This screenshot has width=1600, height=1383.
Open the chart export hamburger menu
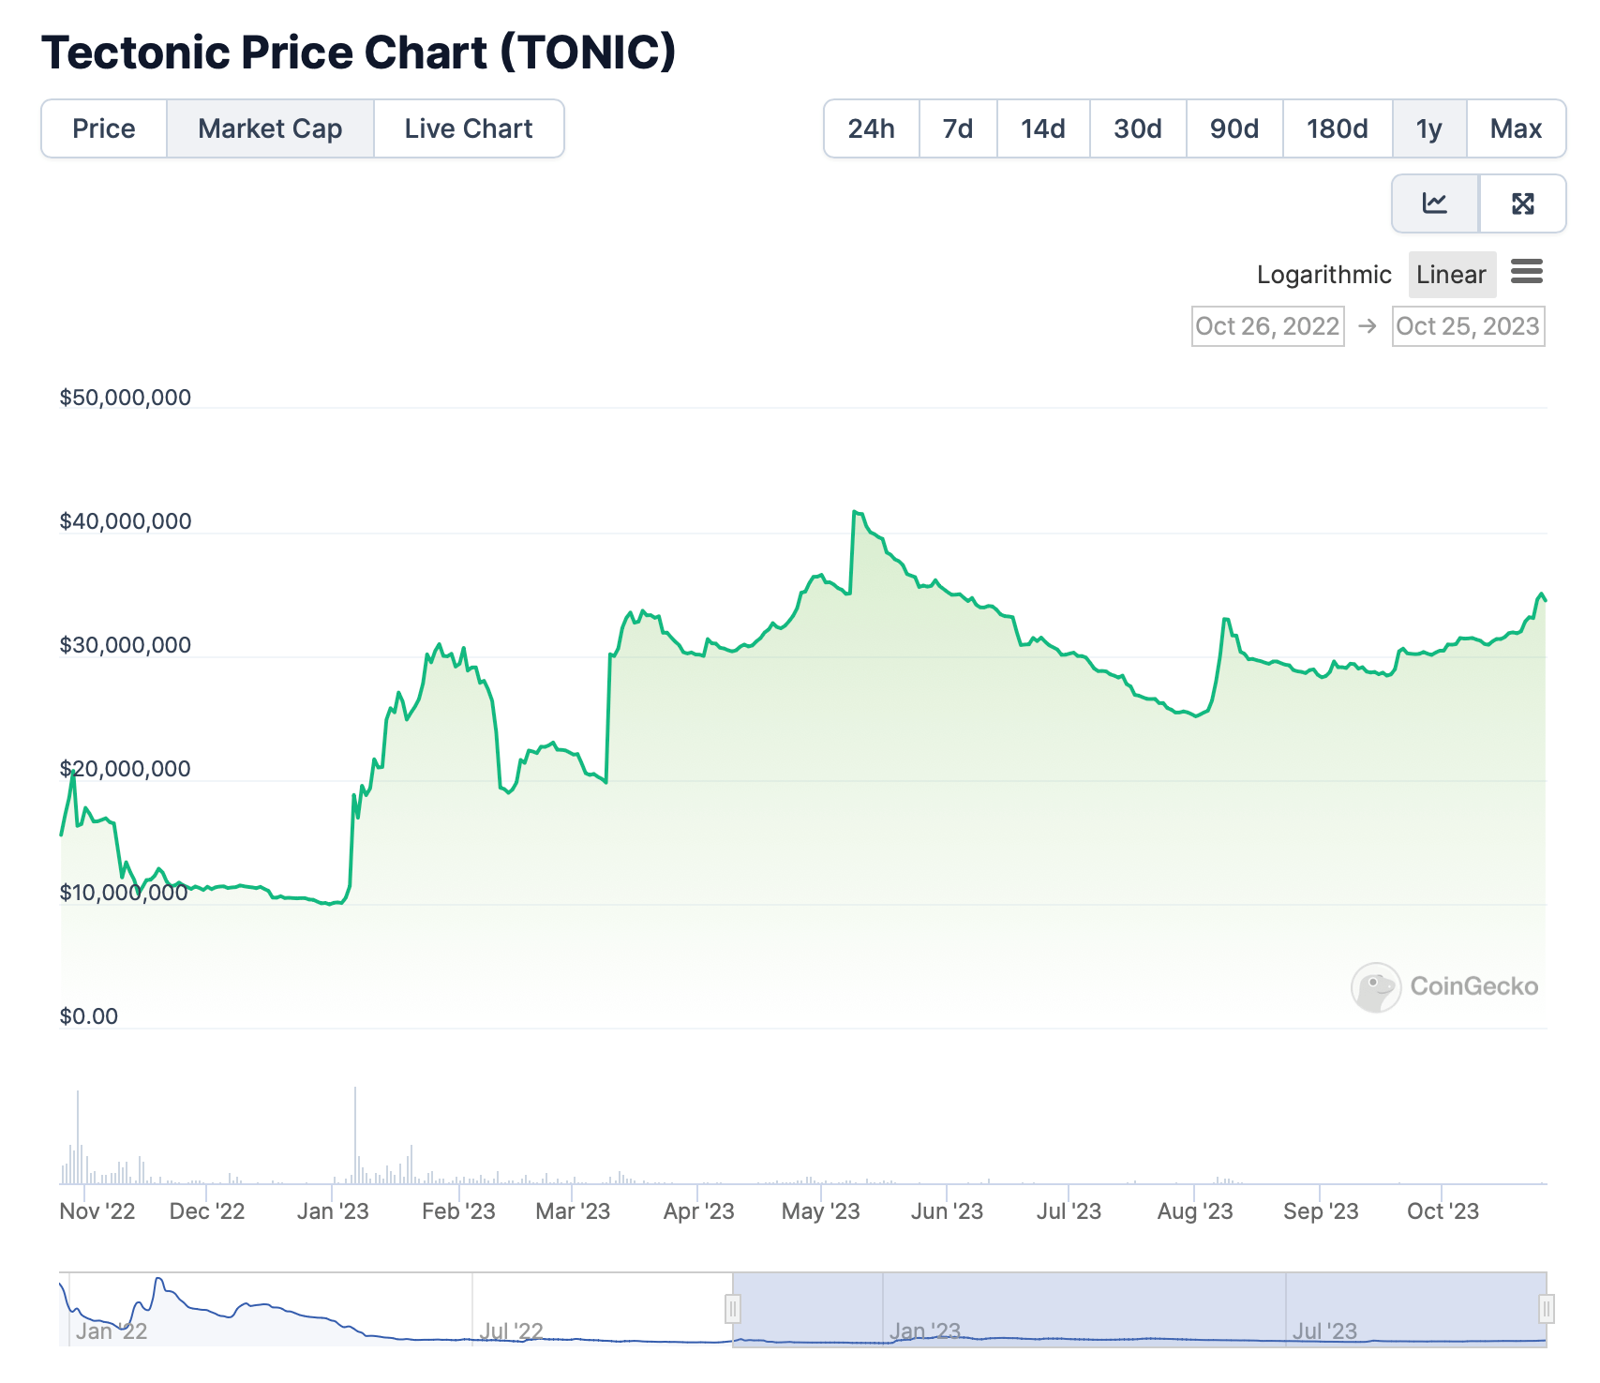point(1528,273)
